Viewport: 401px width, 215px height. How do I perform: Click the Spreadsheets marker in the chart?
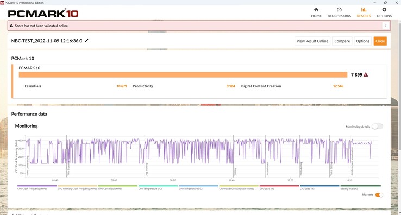coord(267,168)
